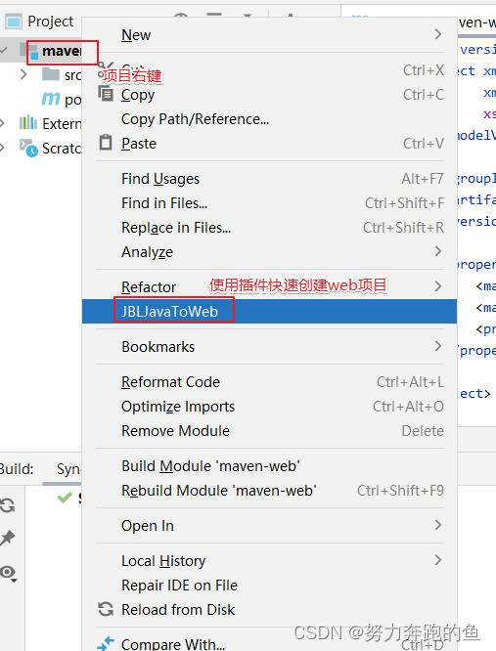Click the External Libraries icon
Screen dimensions: 496x651
click(x=28, y=123)
